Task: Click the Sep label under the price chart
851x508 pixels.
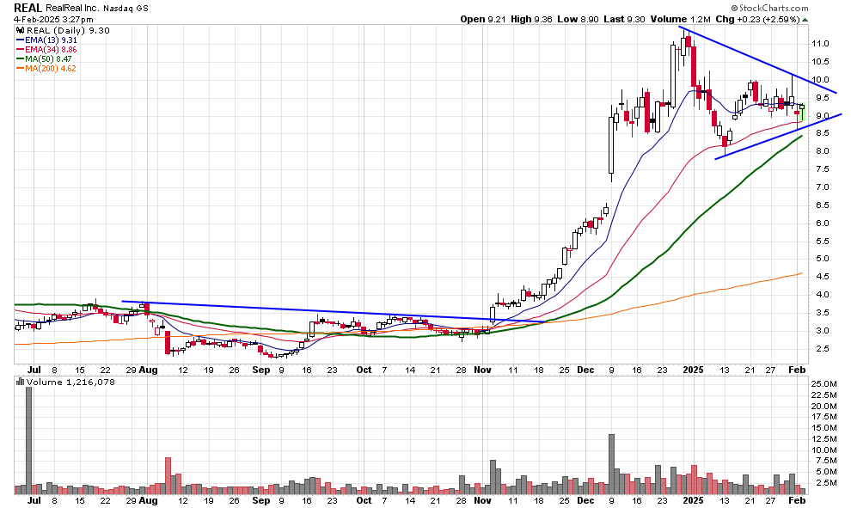Action: (x=261, y=370)
